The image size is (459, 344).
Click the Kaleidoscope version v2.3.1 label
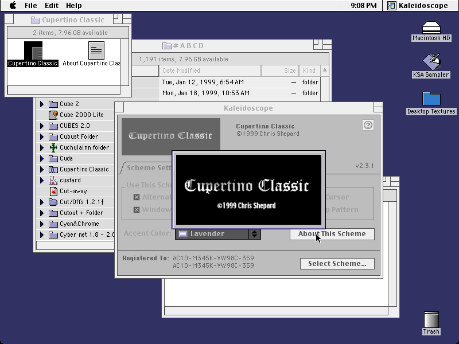pos(364,166)
